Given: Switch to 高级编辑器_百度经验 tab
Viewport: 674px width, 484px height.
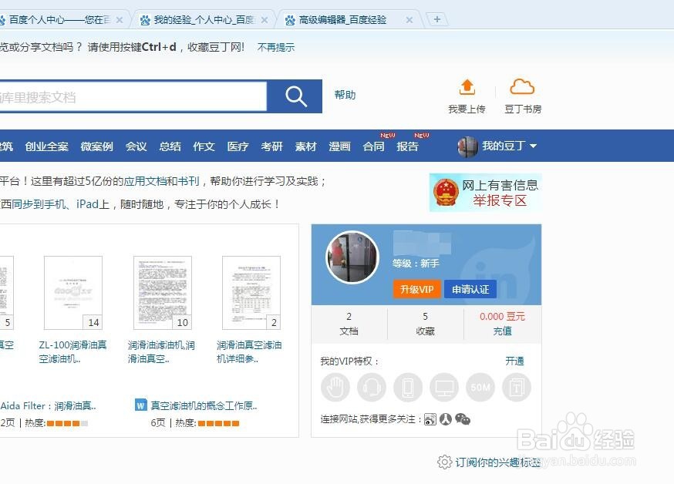Looking at the screenshot, I should (348, 20).
